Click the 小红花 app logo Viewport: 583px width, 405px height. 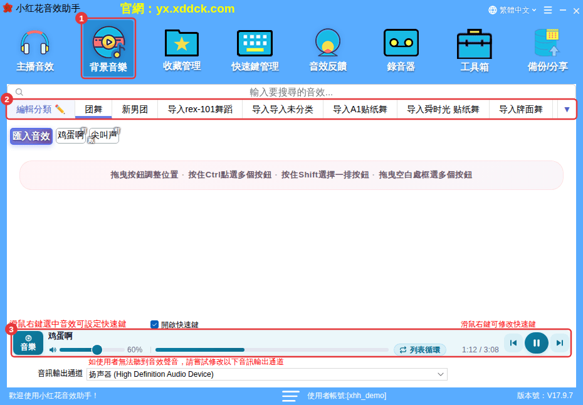coord(8,8)
